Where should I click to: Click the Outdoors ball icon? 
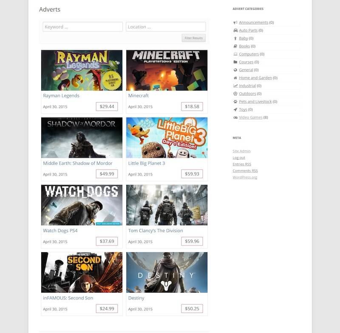[x=235, y=94]
